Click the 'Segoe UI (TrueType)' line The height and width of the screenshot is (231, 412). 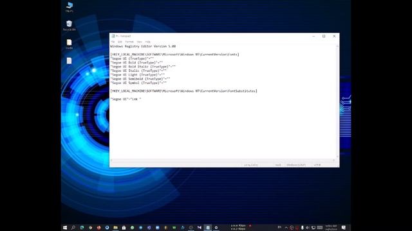tap(132, 58)
